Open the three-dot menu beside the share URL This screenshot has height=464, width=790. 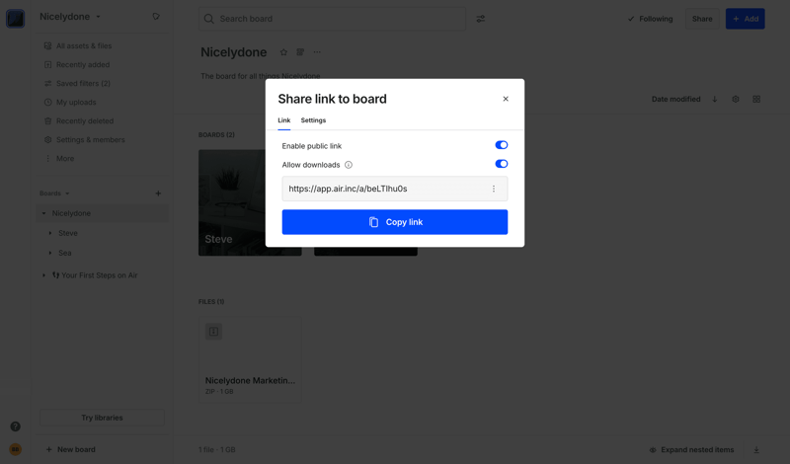click(x=494, y=189)
